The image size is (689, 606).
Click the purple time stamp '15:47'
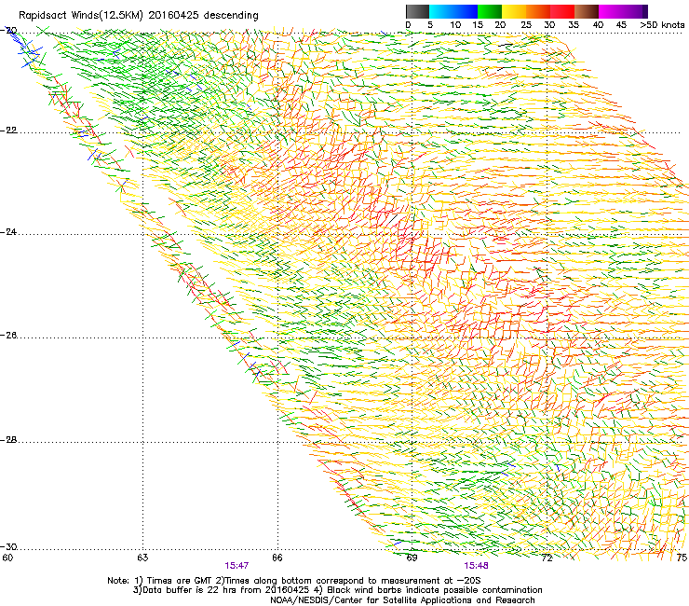(236, 566)
